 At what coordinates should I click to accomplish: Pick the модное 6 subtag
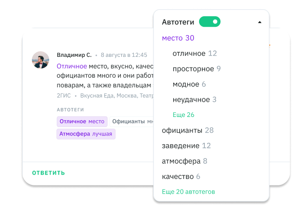[189, 84]
